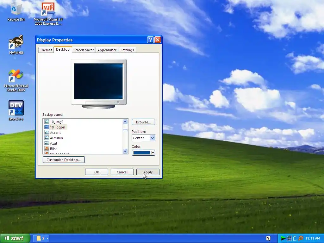
Task: Open the Screen Saver tab
Action: (x=84, y=50)
